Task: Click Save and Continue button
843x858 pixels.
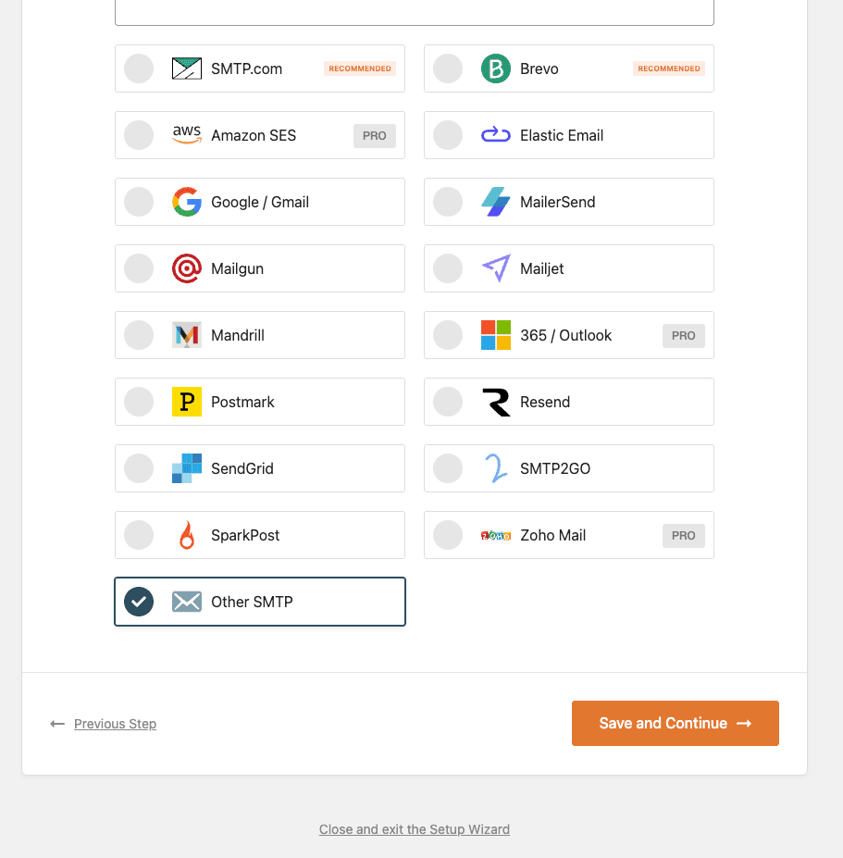Action: click(x=676, y=724)
